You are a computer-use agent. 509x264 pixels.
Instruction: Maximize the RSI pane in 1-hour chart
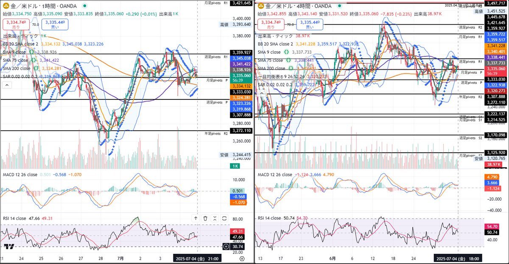tap(224, 218)
